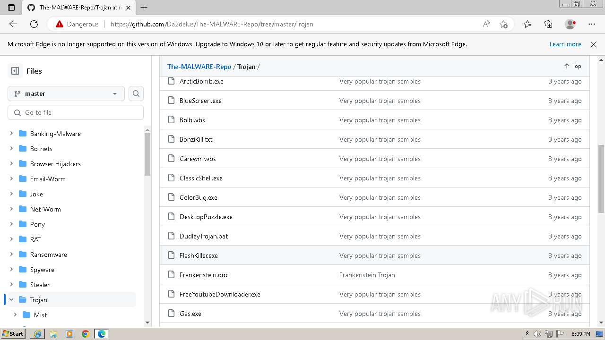This screenshot has height=340, width=605.
Task: Expand the Net-Worm folder chevron
Action: [x=11, y=209]
